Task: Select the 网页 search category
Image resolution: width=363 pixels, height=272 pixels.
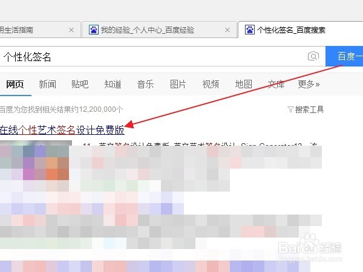Action: click(15, 84)
